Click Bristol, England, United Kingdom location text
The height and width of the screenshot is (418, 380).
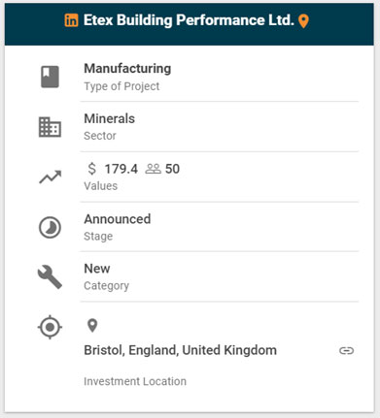click(181, 350)
